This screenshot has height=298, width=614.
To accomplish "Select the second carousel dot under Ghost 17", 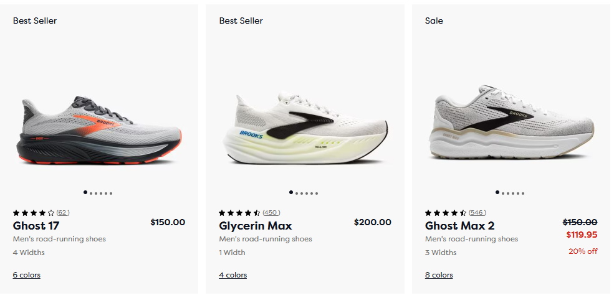I will click(91, 193).
